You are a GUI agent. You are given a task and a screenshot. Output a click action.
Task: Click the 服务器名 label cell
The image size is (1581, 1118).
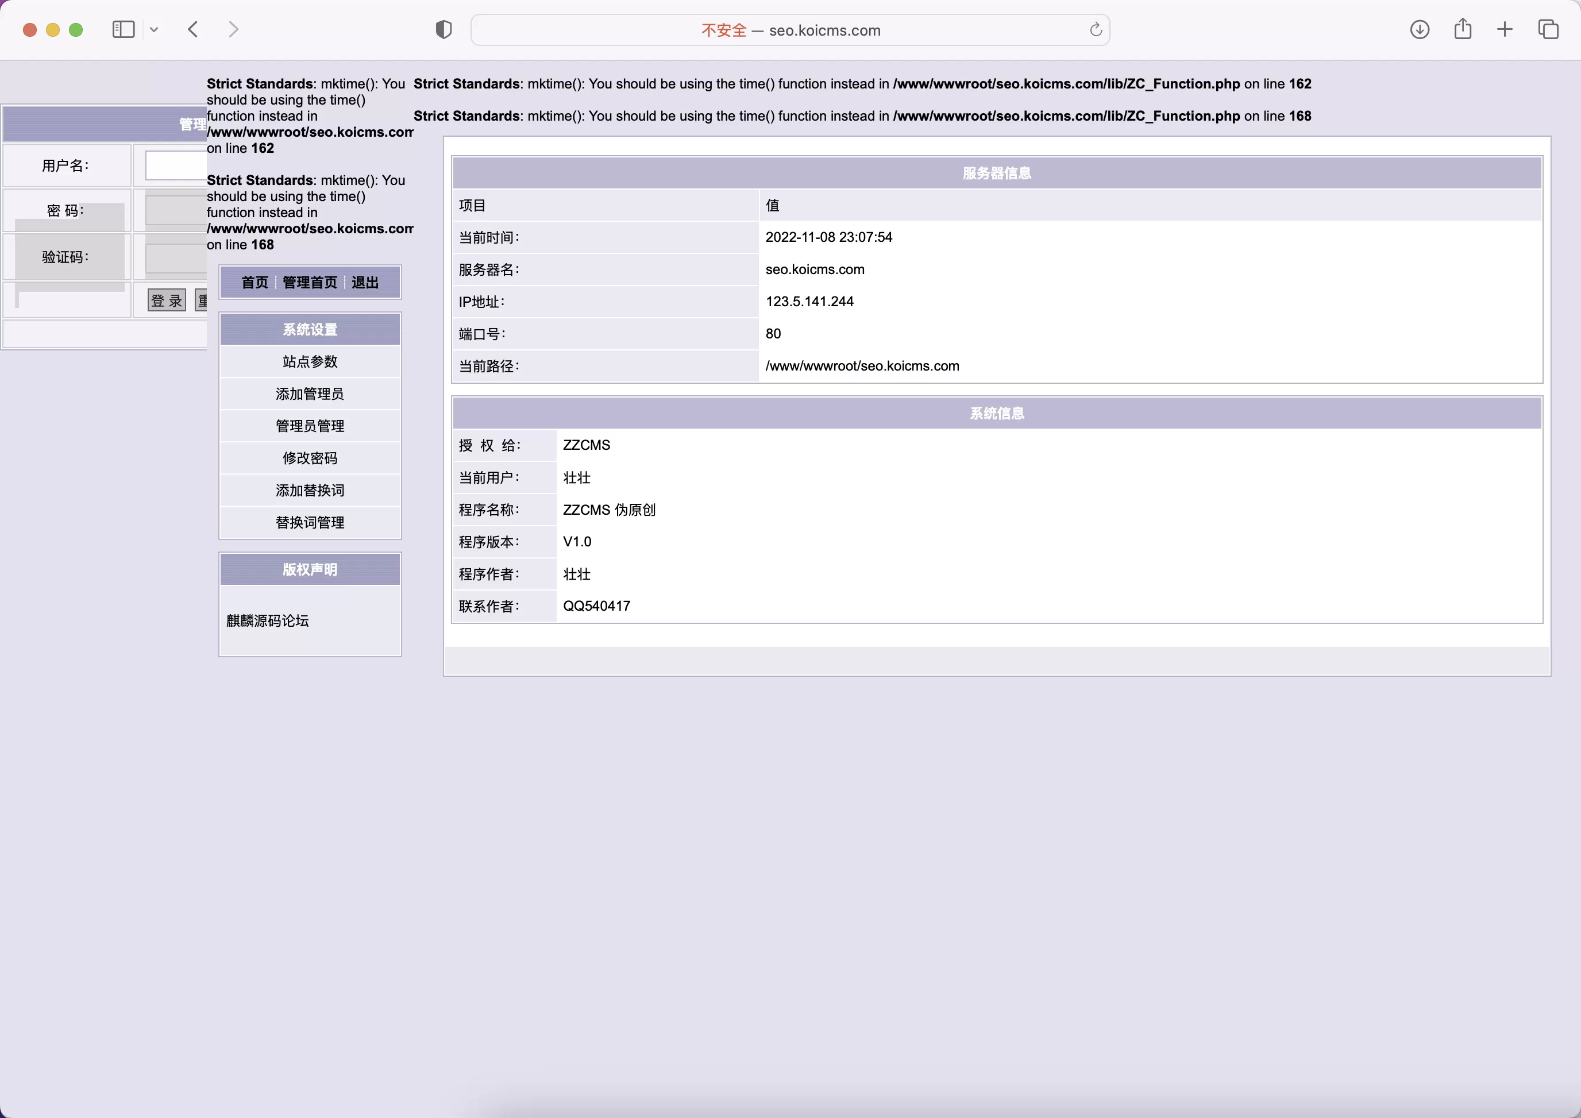[606, 270]
